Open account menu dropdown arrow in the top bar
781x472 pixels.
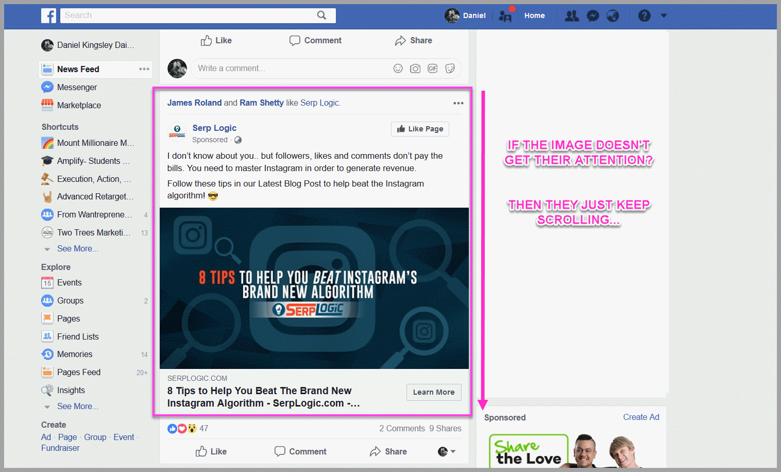point(664,15)
